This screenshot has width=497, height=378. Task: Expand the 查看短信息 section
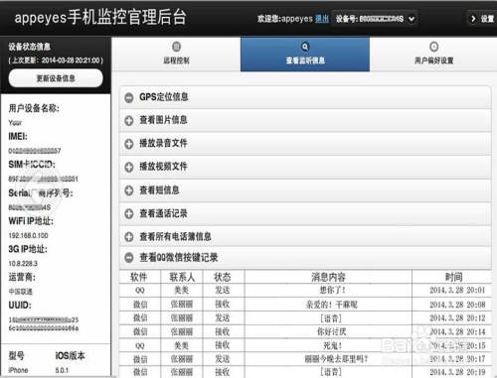[305, 190]
